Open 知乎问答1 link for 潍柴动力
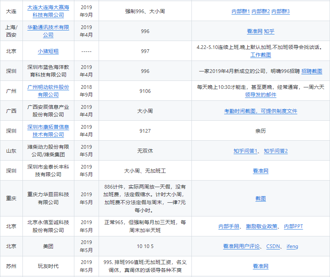Image resolution: width=330 pixels, height=277 pixels. coord(246,151)
